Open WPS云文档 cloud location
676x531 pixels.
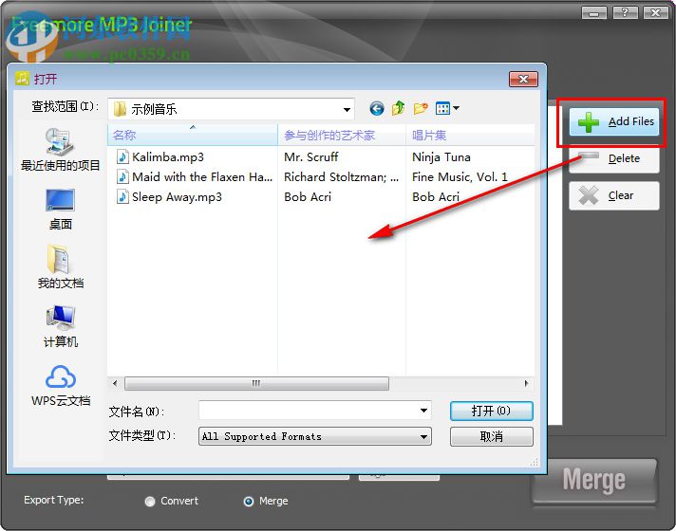(61, 386)
